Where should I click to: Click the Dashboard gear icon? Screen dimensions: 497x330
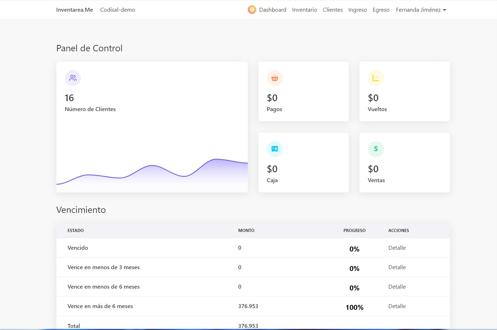tap(252, 10)
